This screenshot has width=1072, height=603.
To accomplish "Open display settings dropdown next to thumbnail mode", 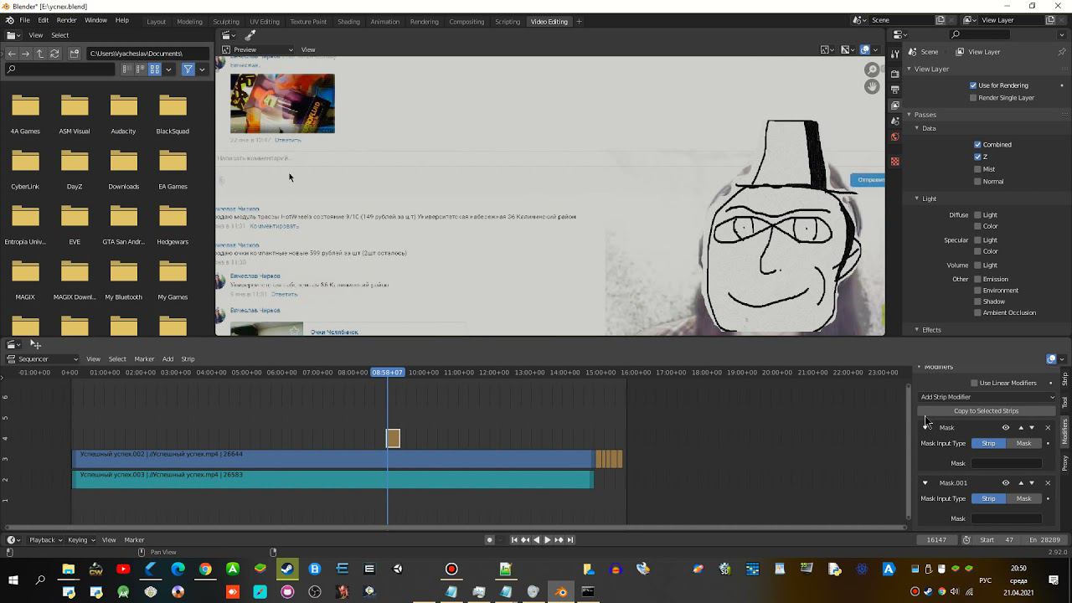I will click(x=168, y=70).
